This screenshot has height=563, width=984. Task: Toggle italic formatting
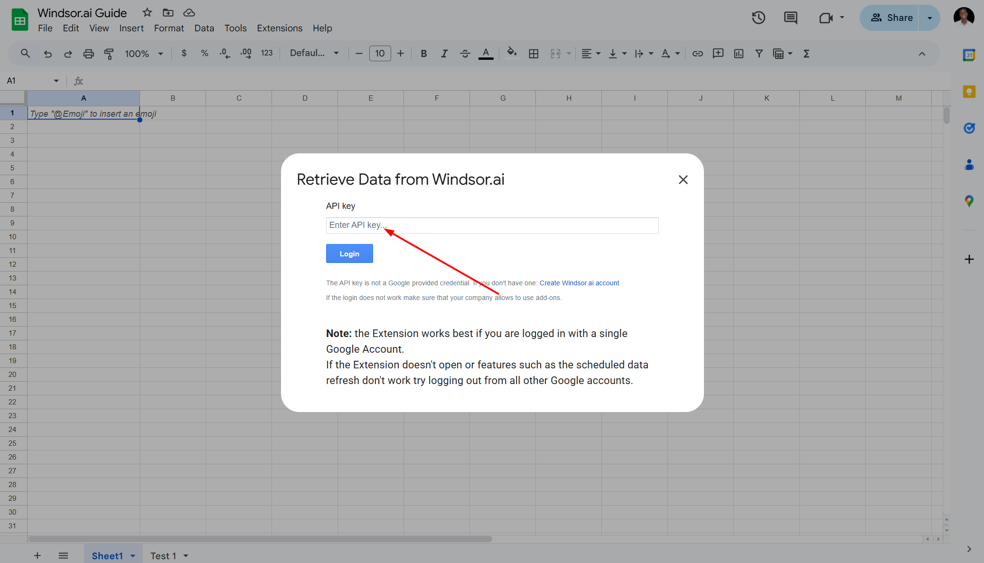tap(444, 54)
